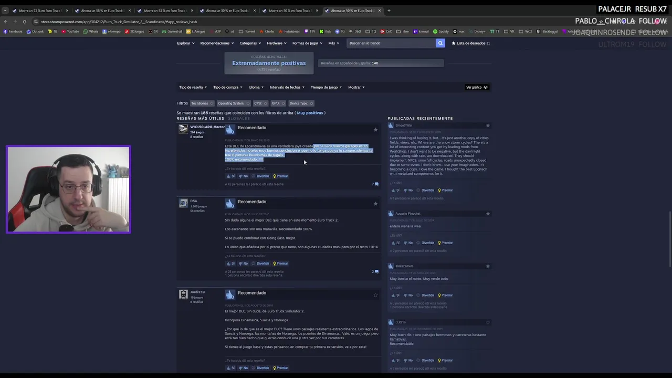This screenshot has height=378, width=672.
Task: Open the Categorías menu
Action: point(250,43)
